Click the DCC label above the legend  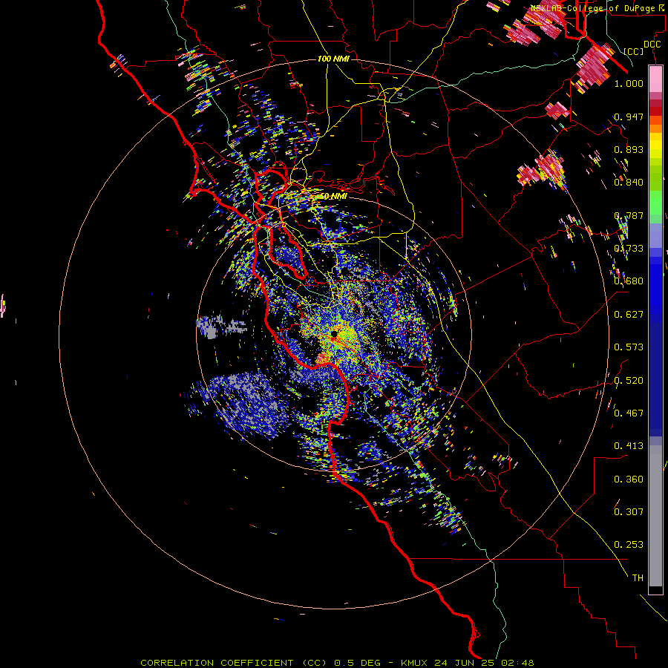[652, 45]
